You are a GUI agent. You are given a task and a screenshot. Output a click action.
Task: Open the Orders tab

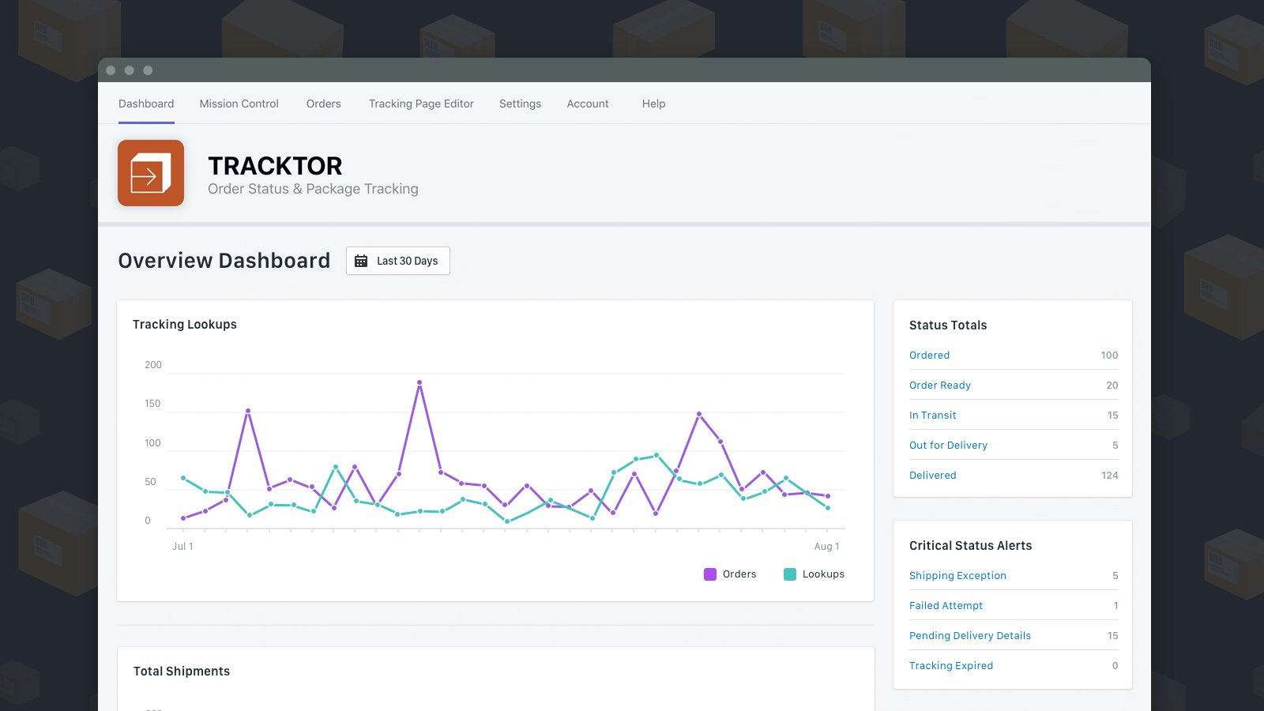(323, 103)
